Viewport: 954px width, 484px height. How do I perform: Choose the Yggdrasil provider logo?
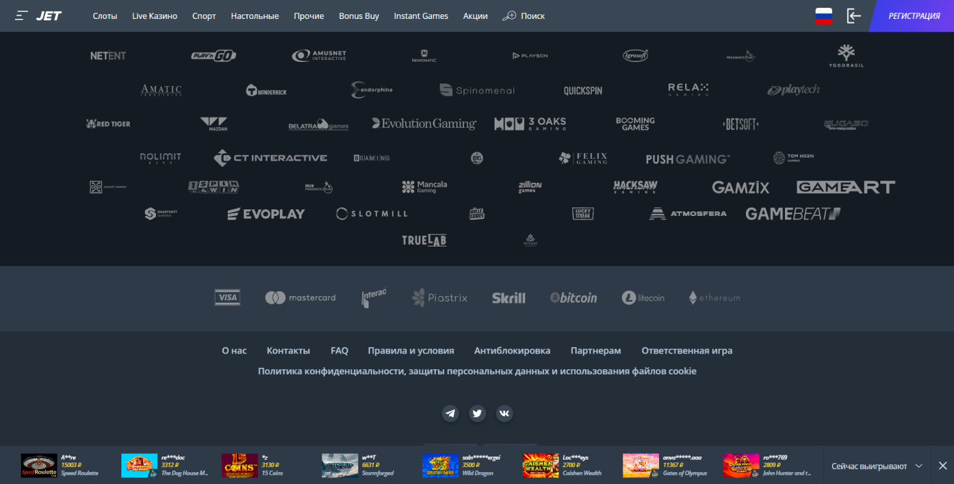tap(846, 56)
